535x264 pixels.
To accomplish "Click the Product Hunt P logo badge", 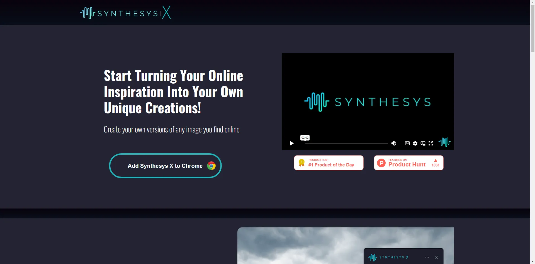I will [x=381, y=163].
